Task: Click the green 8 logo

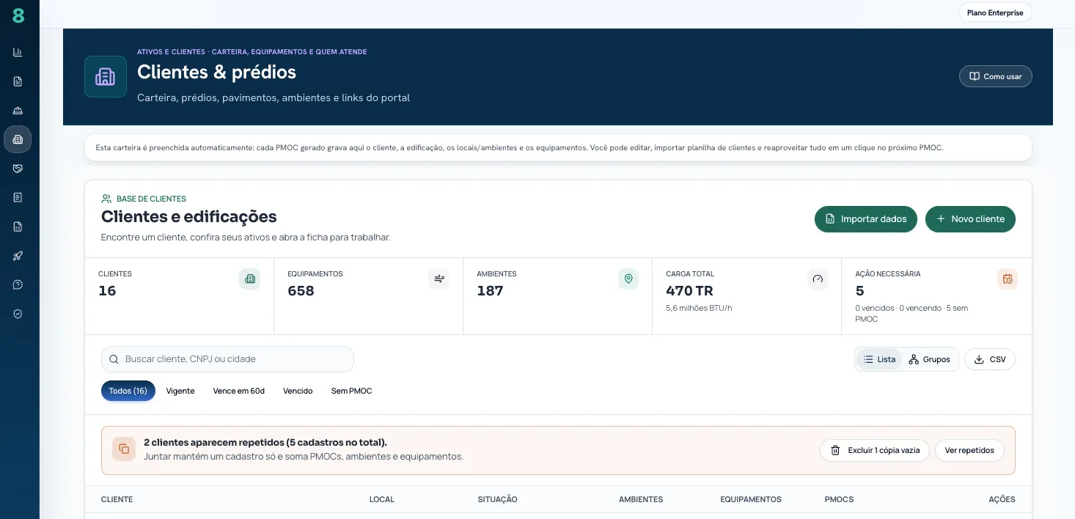Action: click(x=18, y=15)
